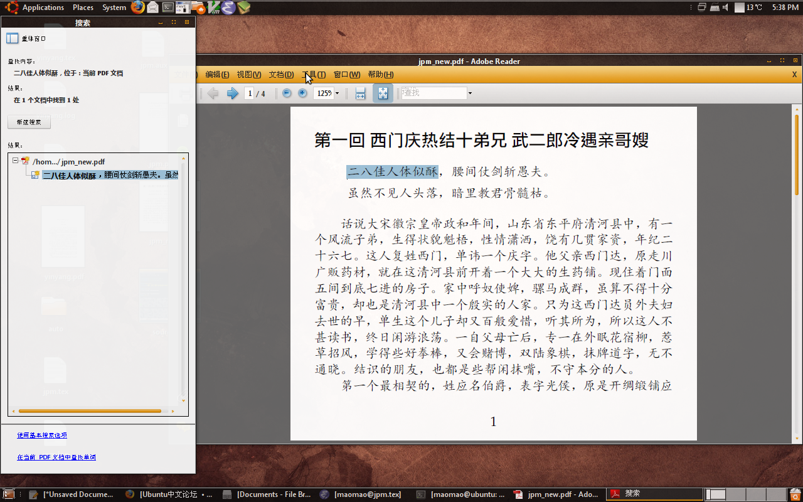The width and height of the screenshot is (803, 502).
Task: Zoom out with the minus icon
Action: pyautogui.click(x=287, y=93)
